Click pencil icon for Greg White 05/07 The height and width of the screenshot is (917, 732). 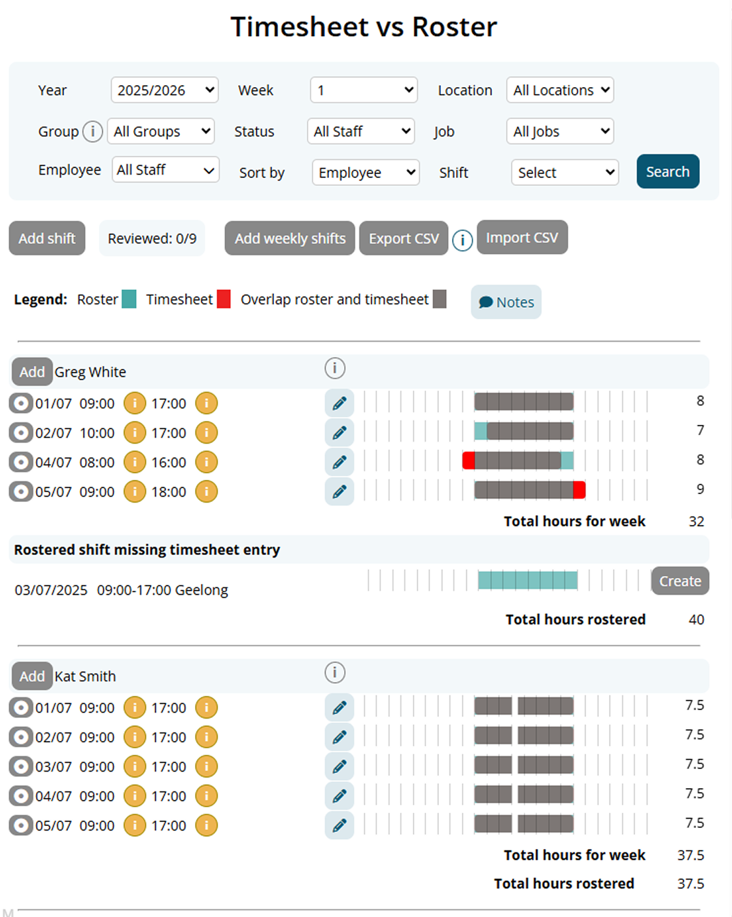(340, 492)
